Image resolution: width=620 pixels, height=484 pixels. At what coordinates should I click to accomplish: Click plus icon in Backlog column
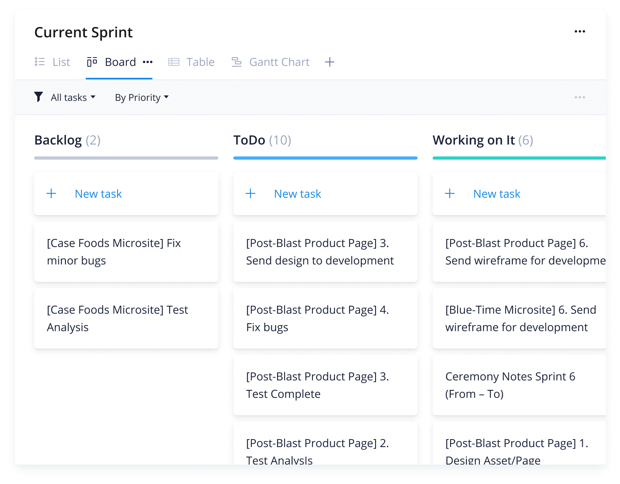[x=51, y=194]
